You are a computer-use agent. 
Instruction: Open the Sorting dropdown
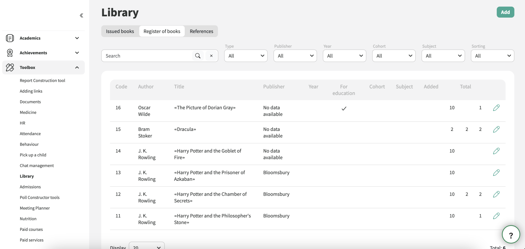[492, 56]
